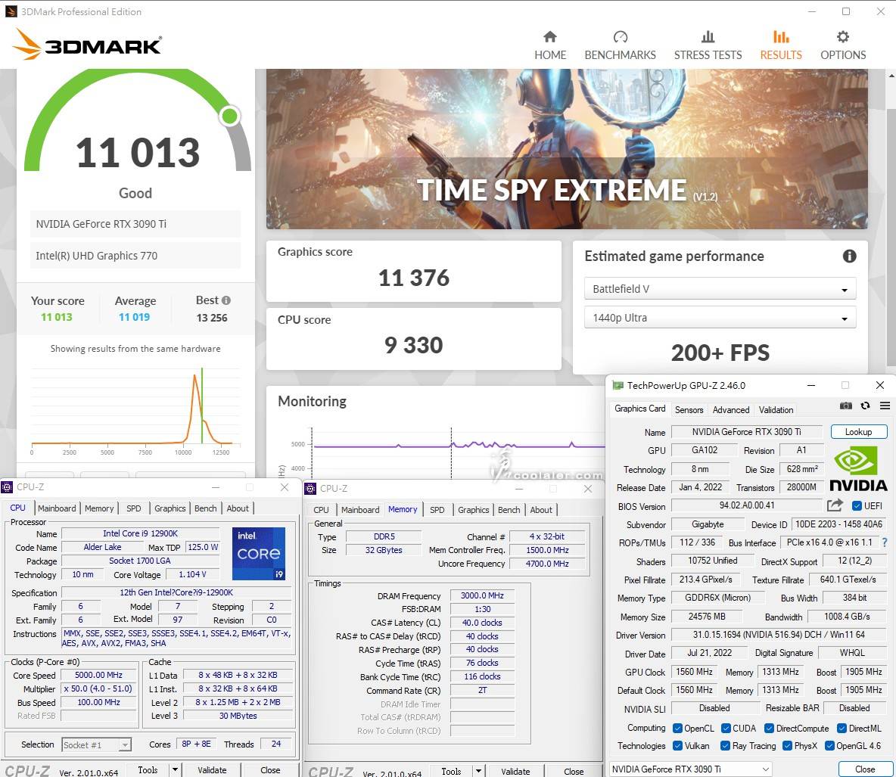896x777 pixels.
Task: Open the Options gear
Action: tap(843, 37)
